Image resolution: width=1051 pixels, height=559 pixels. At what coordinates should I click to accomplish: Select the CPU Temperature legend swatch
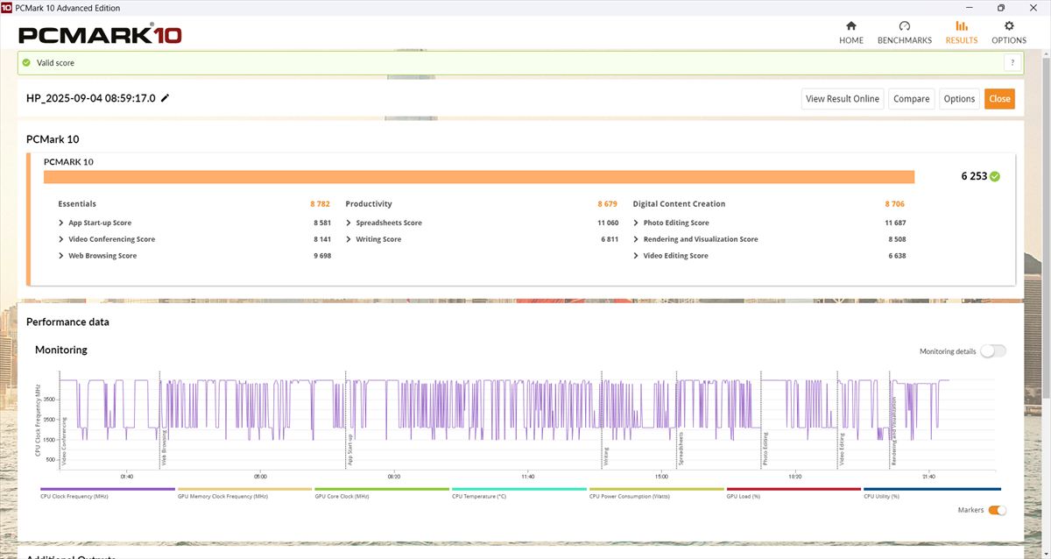pyautogui.click(x=518, y=490)
